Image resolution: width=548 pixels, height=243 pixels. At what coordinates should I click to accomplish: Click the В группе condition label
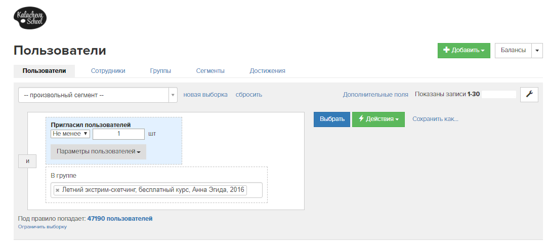click(64, 176)
